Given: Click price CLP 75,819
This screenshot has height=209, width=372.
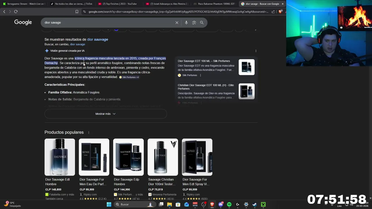Looking at the screenshot, I should coord(155,190).
